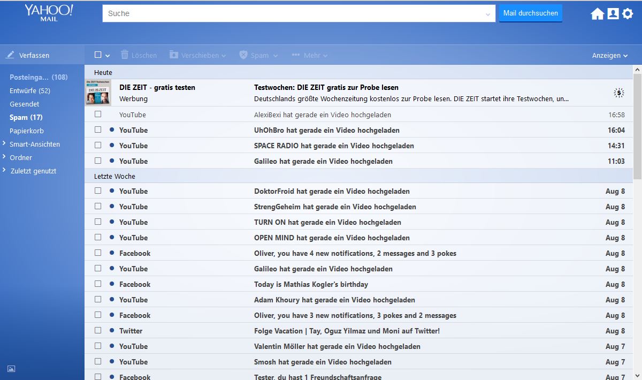Open the Spam (17) folder

click(26, 117)
